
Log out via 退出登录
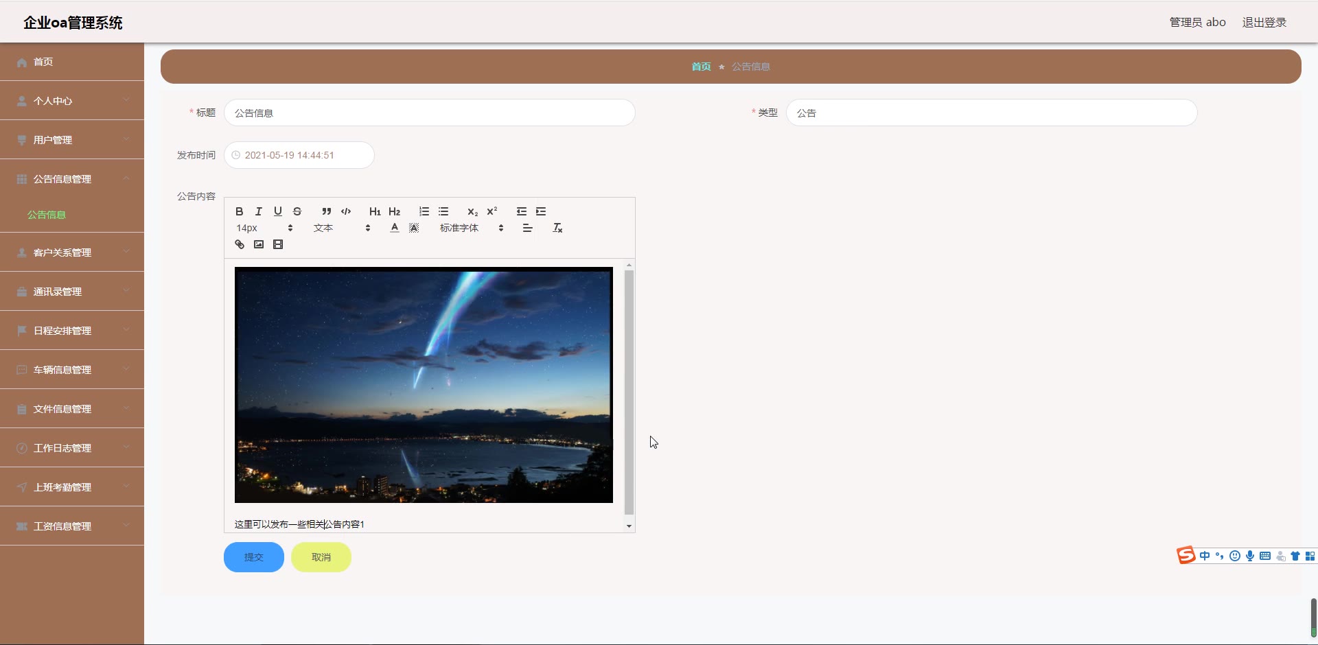pyautogui.click(x=1264, y=22)
